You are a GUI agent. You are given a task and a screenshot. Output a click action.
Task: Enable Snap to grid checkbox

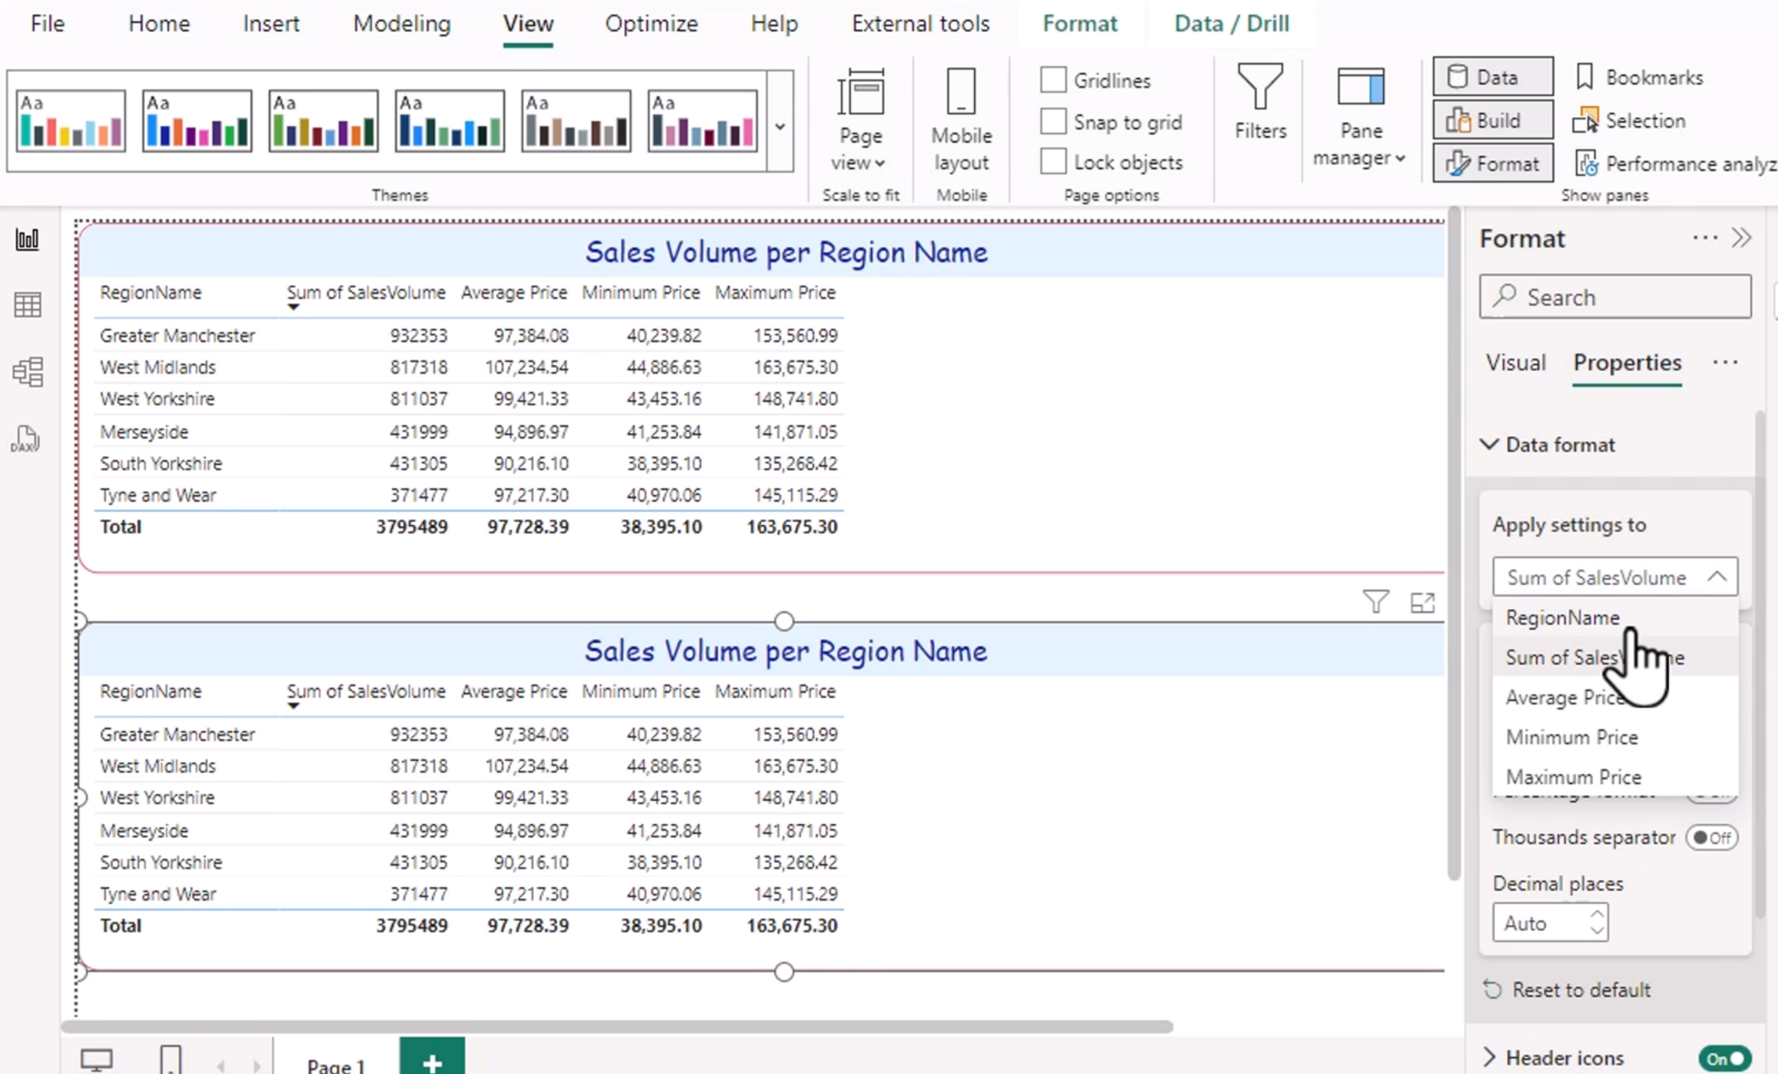1053,121
